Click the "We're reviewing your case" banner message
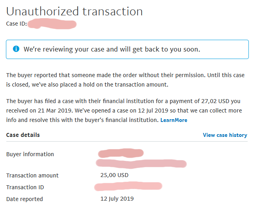 [112, 50]
